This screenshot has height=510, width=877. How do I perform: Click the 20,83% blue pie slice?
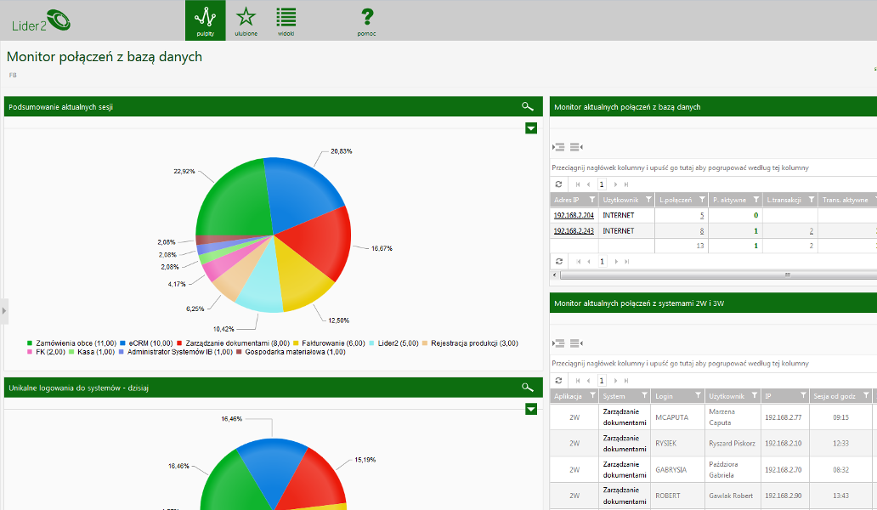tap(299, 190)
